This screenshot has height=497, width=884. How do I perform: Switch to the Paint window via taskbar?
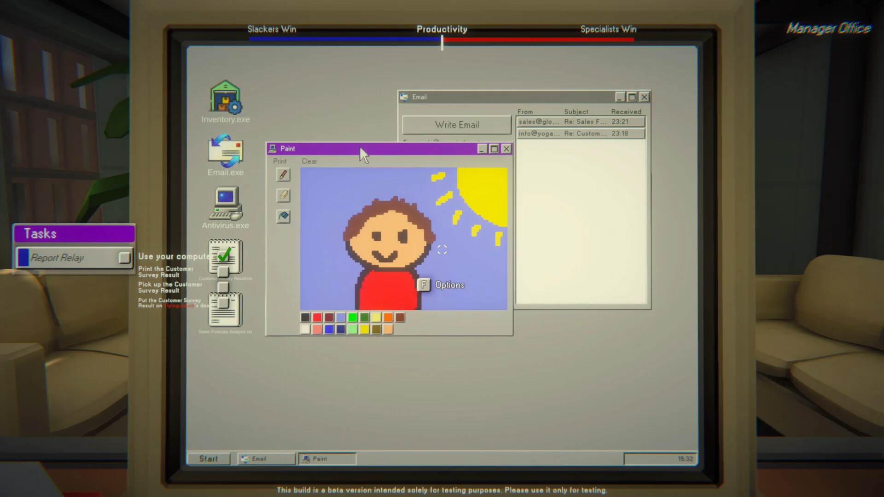(327, 458)
